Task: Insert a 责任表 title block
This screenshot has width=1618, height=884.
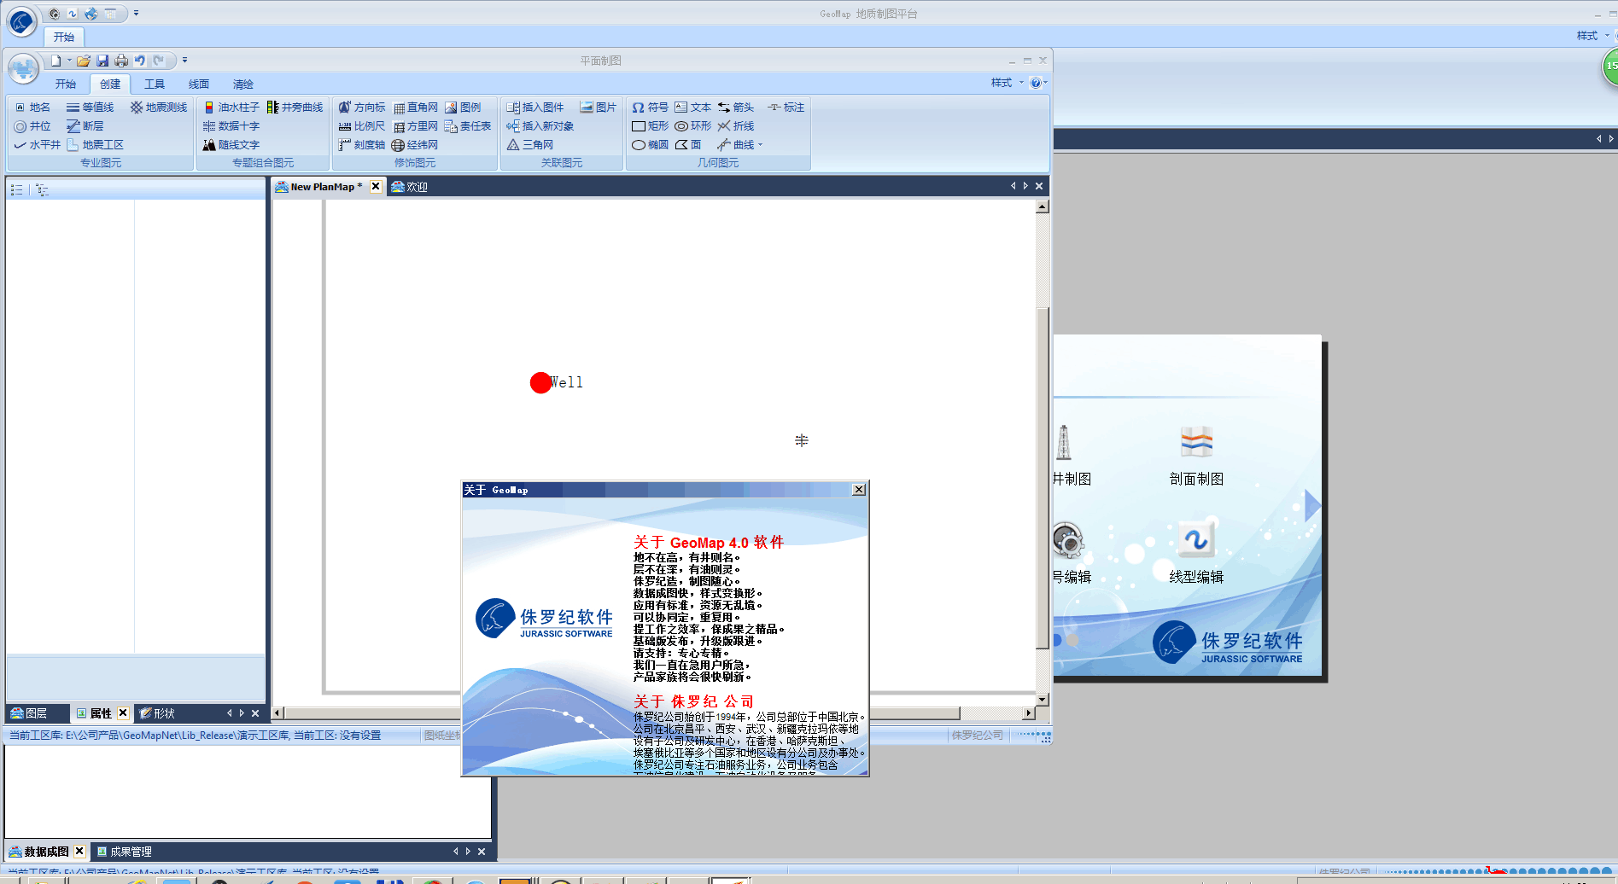Action: [x=468, y=126]
